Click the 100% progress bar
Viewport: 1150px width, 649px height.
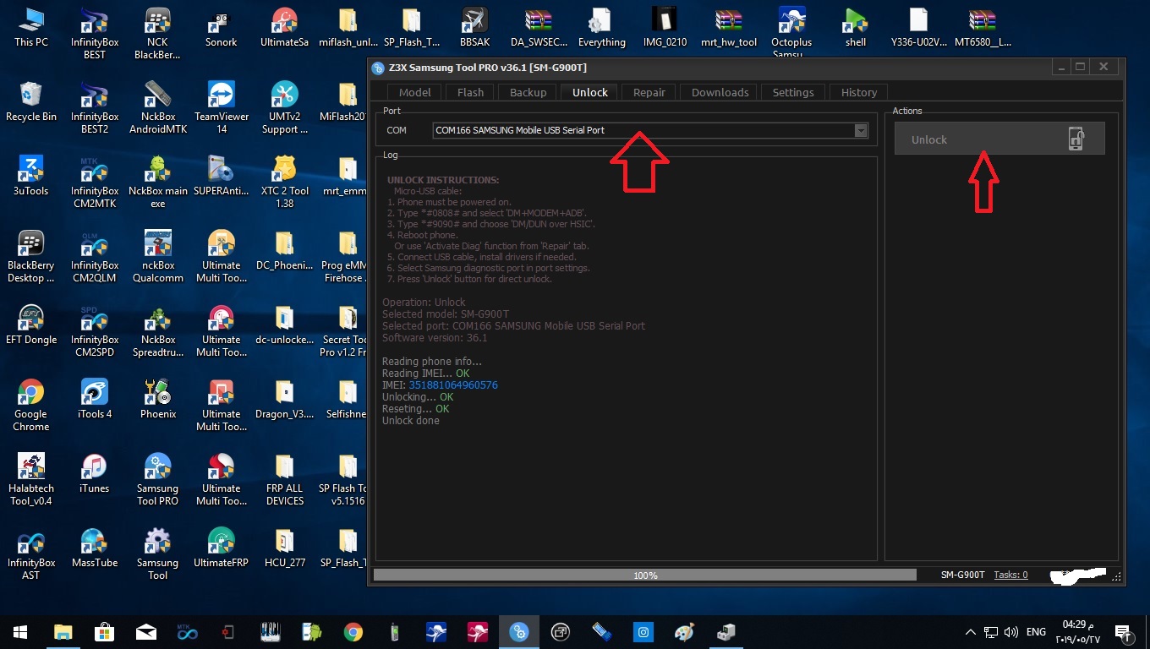[x=645, y=575]
